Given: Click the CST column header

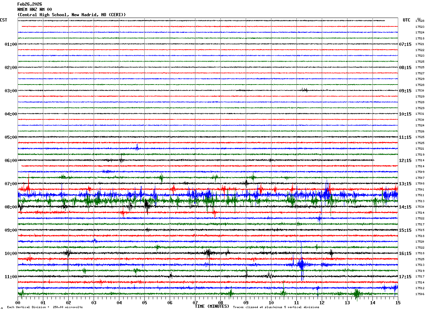Looking at the screenshot, I should [4, 20].
